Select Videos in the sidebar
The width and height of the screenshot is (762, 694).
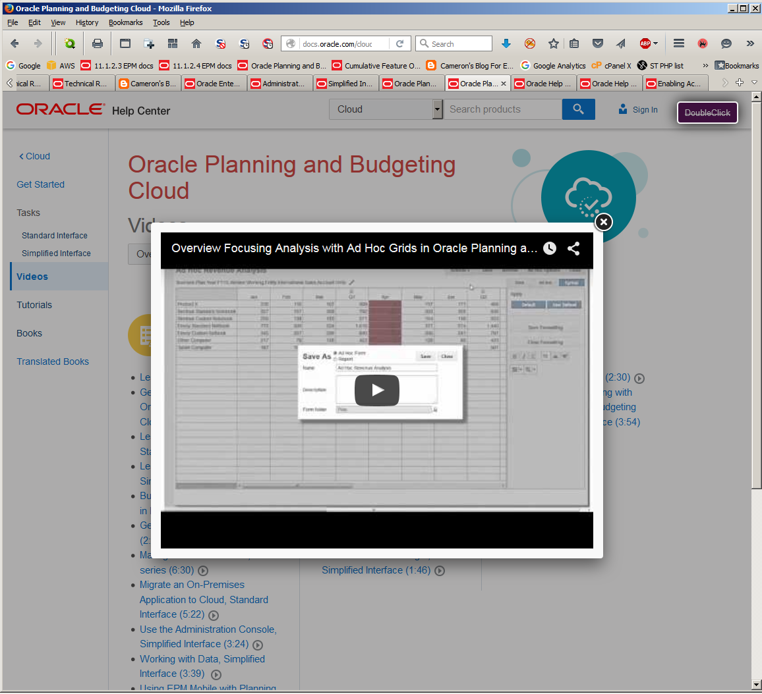coord(32,277)
